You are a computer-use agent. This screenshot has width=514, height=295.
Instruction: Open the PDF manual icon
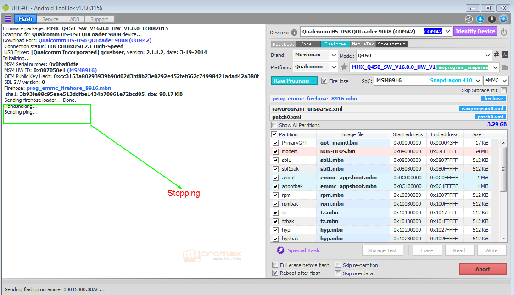coord(505,55)
